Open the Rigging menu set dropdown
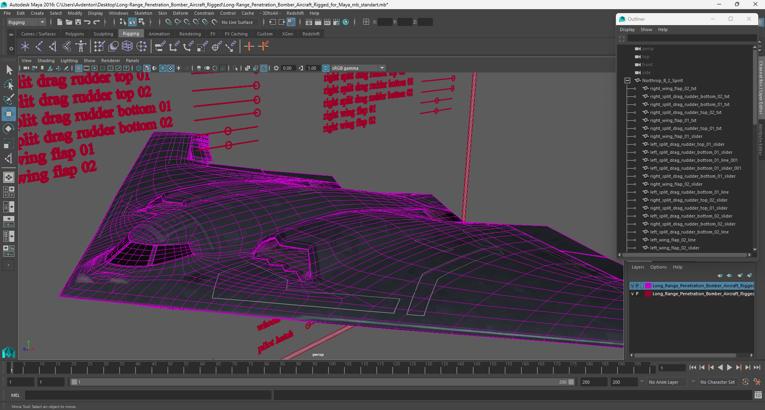Image resolution: width=765 pixels, height=410 pixels. pyautogui.click(x=26, y=22)
